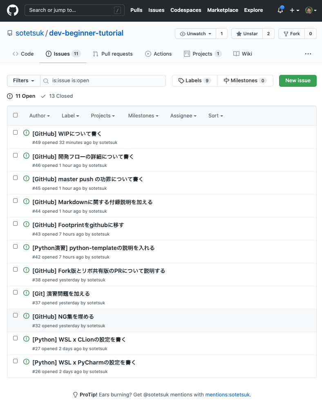Open the sotetsuk owner link

pos(30,33)
